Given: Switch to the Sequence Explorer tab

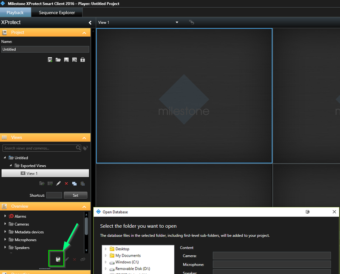Looking at the screenshot, I should point(57,12).
